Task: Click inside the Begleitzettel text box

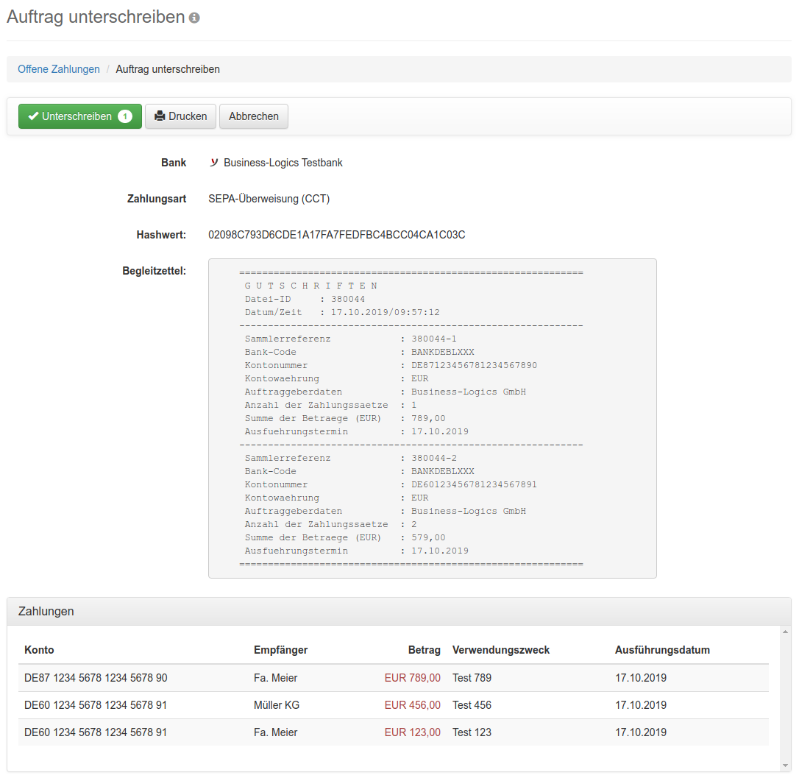Action: [432, 418]
